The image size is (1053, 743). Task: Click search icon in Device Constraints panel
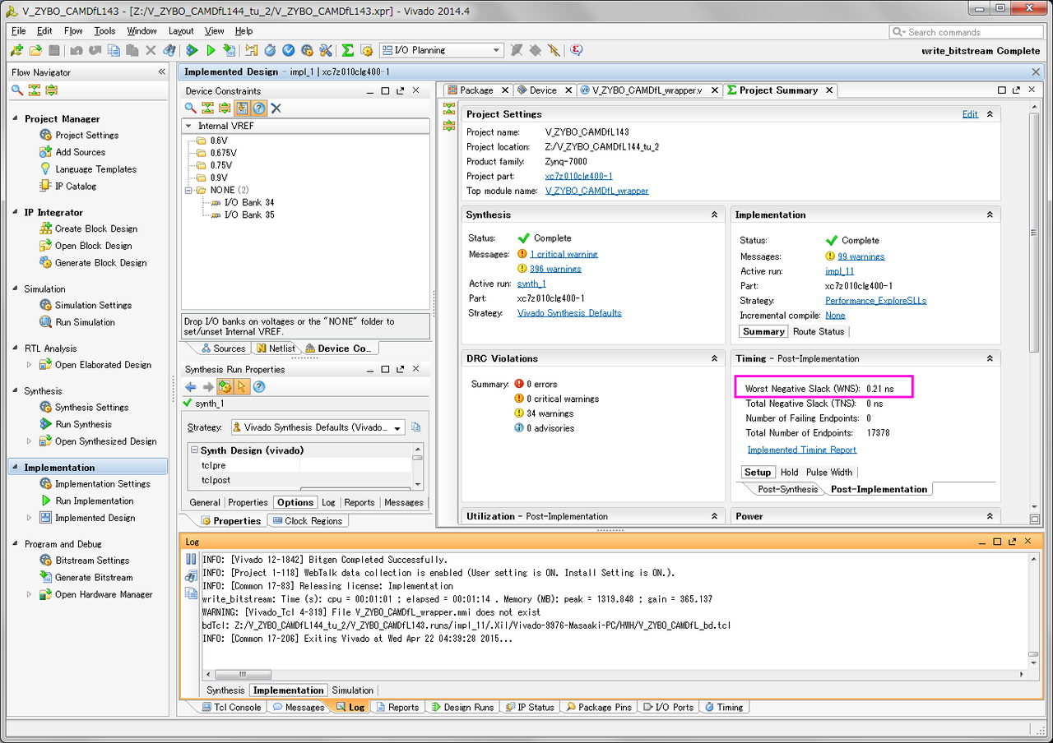click(190, 108)
